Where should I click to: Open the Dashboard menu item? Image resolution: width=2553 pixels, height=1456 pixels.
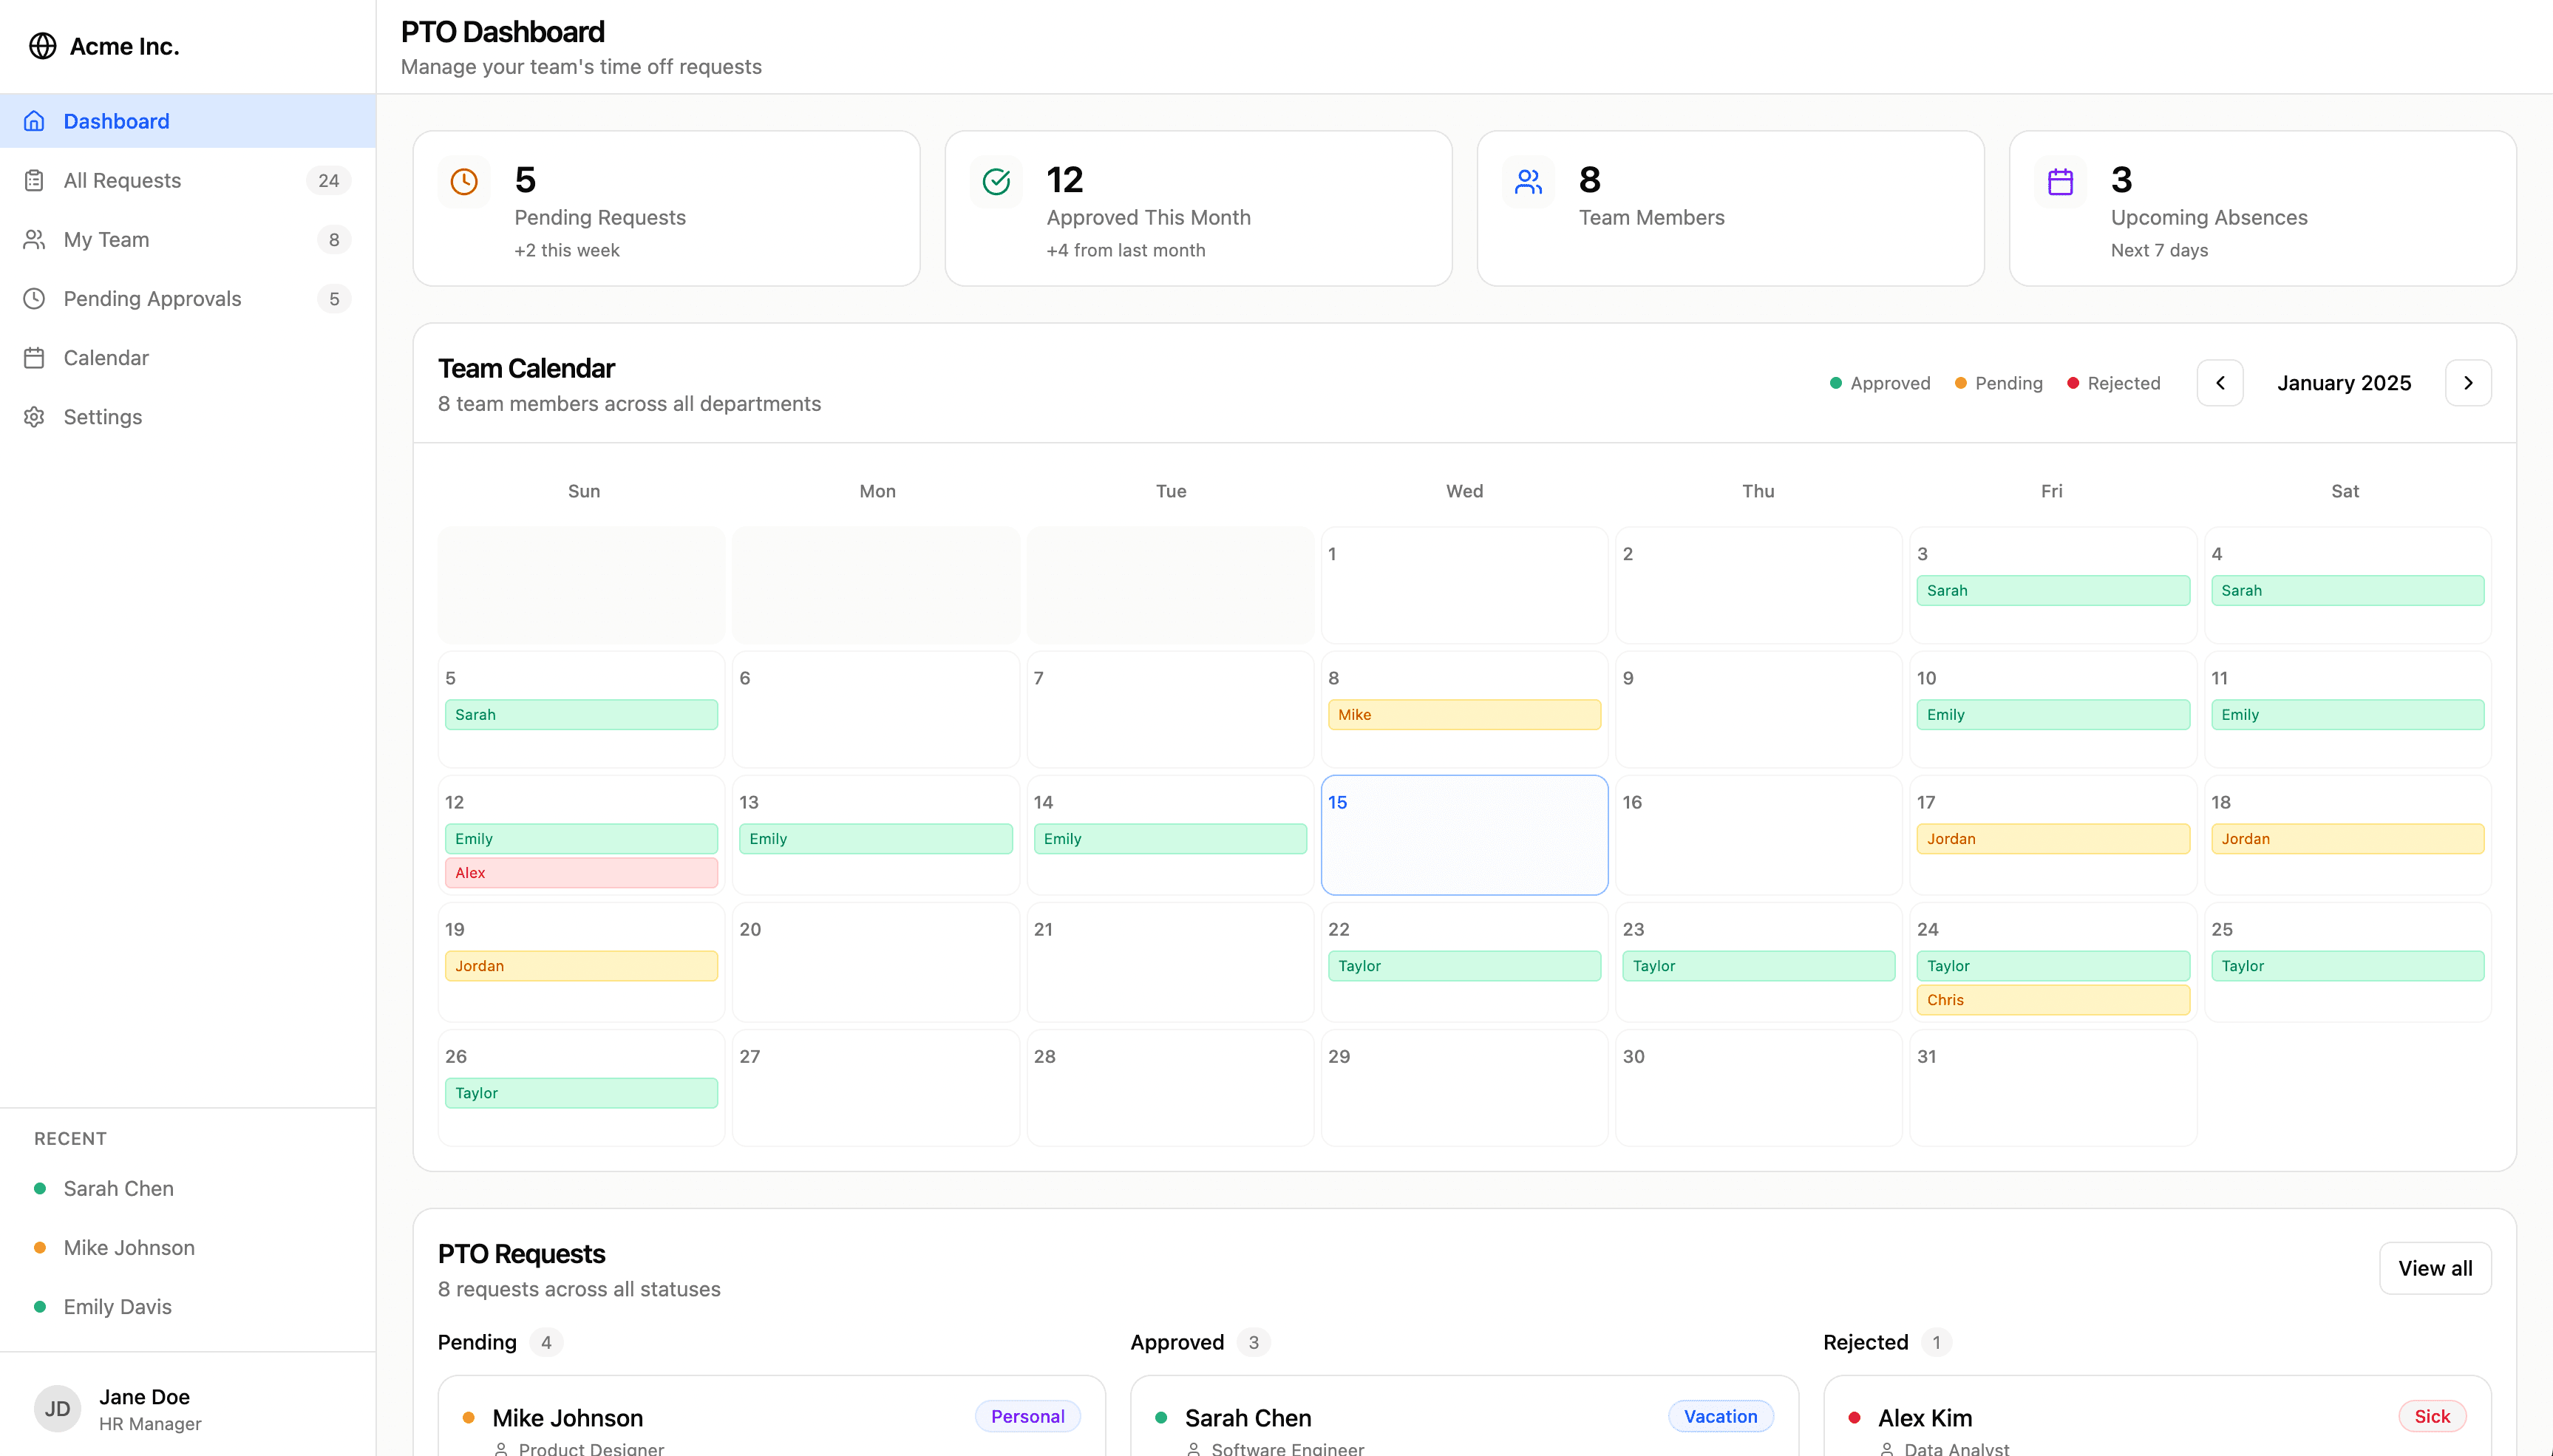188,121
